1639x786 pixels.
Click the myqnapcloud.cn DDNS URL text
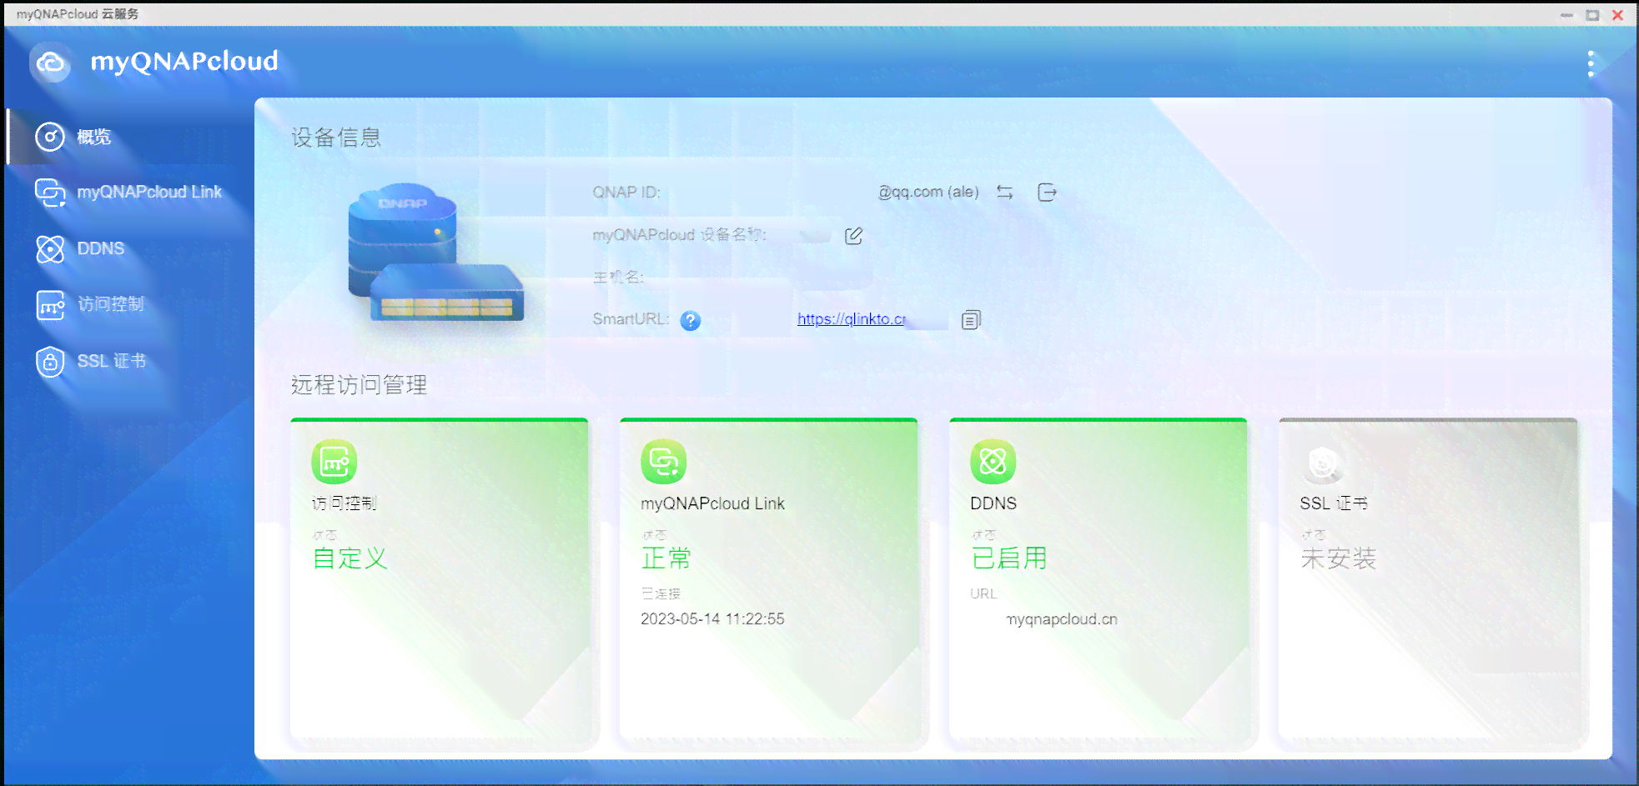pos(1061,619)
